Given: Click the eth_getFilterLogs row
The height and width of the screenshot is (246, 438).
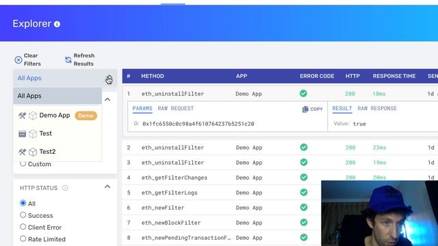Looking at the screenshot, I should point(280,193).
